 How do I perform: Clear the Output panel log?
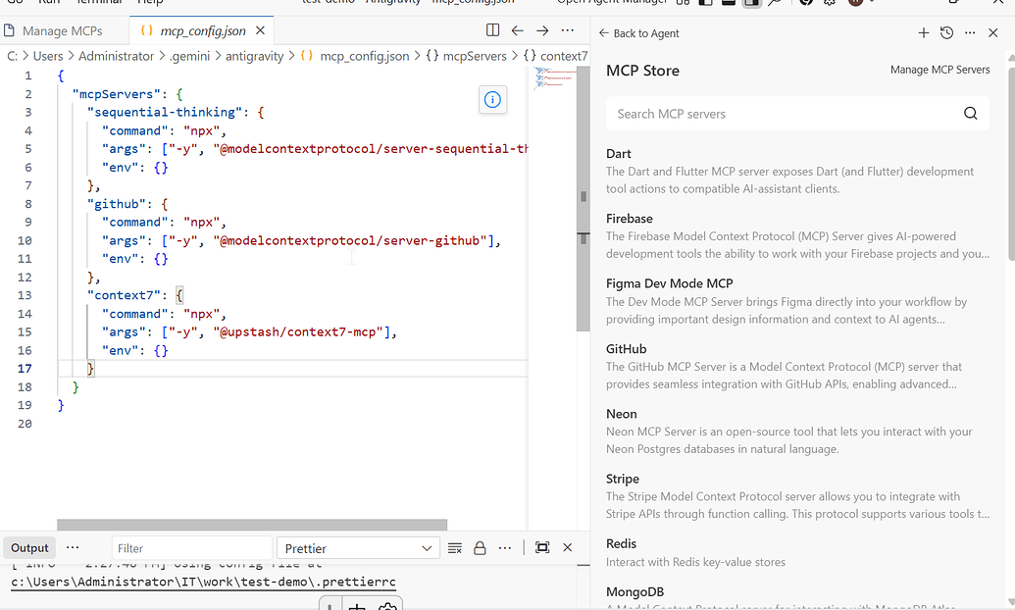pos(455,548)
